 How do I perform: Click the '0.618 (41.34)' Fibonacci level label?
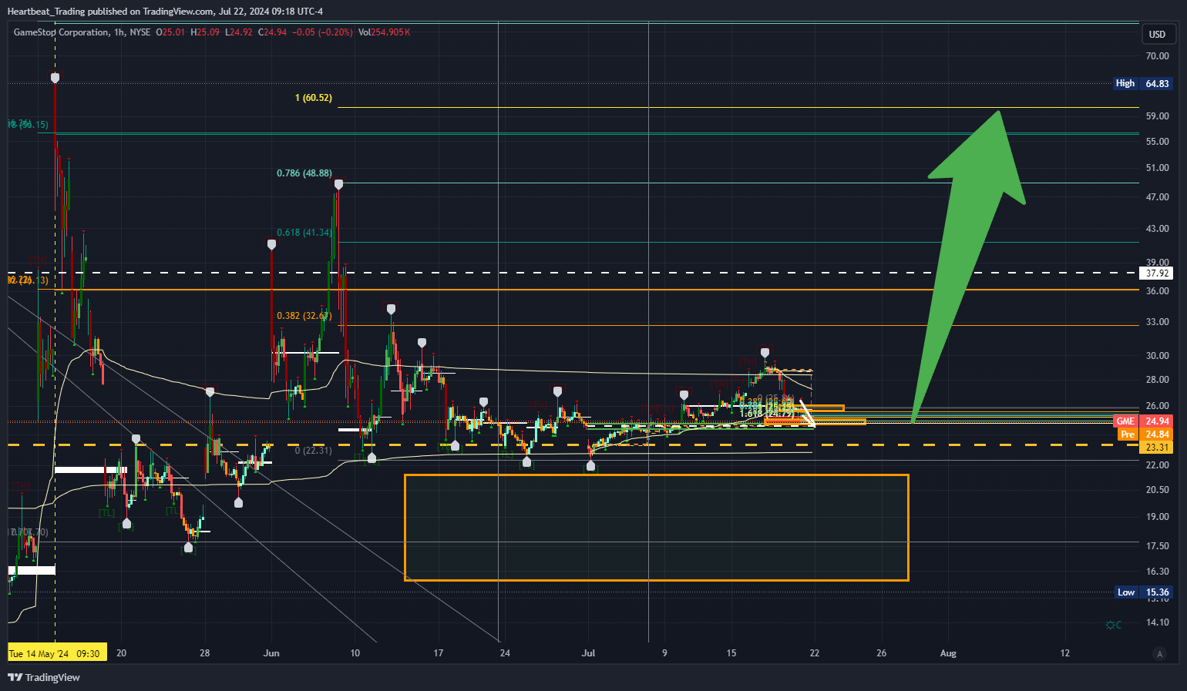[304, 233]
